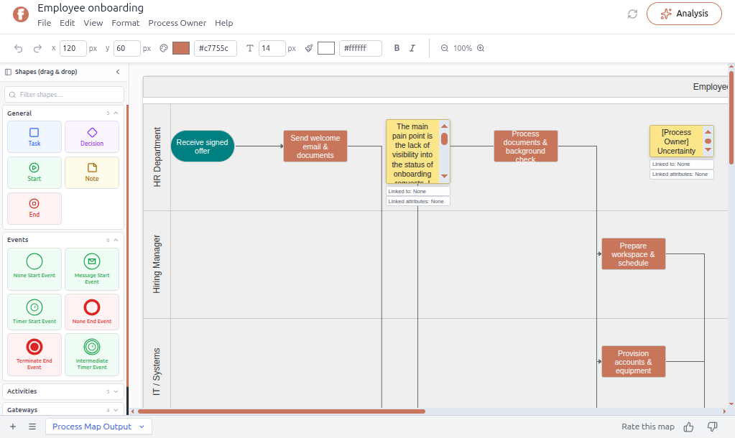Click the Hiring Manager lane label
This screenshot has height=438, width=735.
(x=157, y=264)
